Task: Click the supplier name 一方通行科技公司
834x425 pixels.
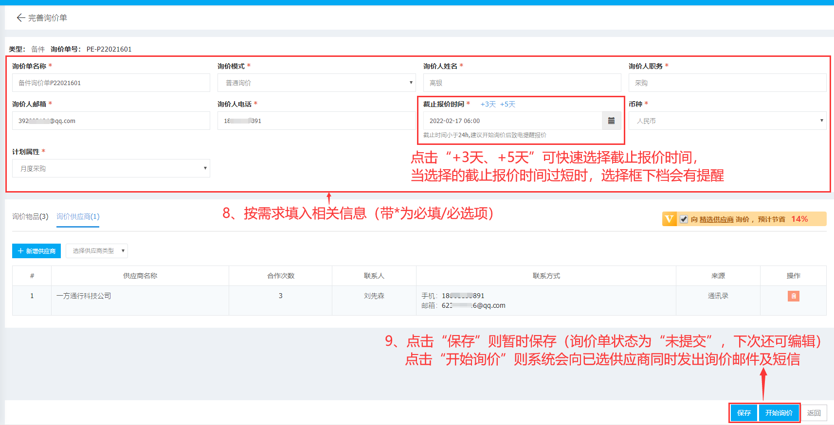Action: 84,296
